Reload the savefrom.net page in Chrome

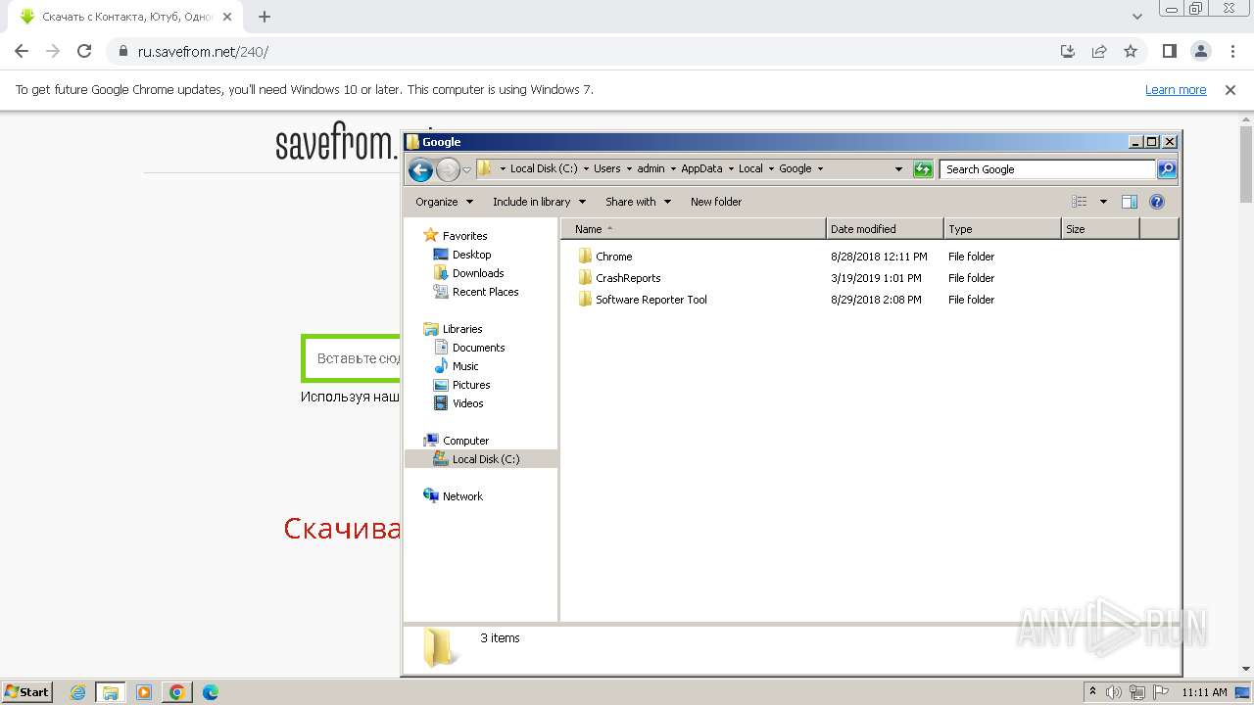[84, 51]
